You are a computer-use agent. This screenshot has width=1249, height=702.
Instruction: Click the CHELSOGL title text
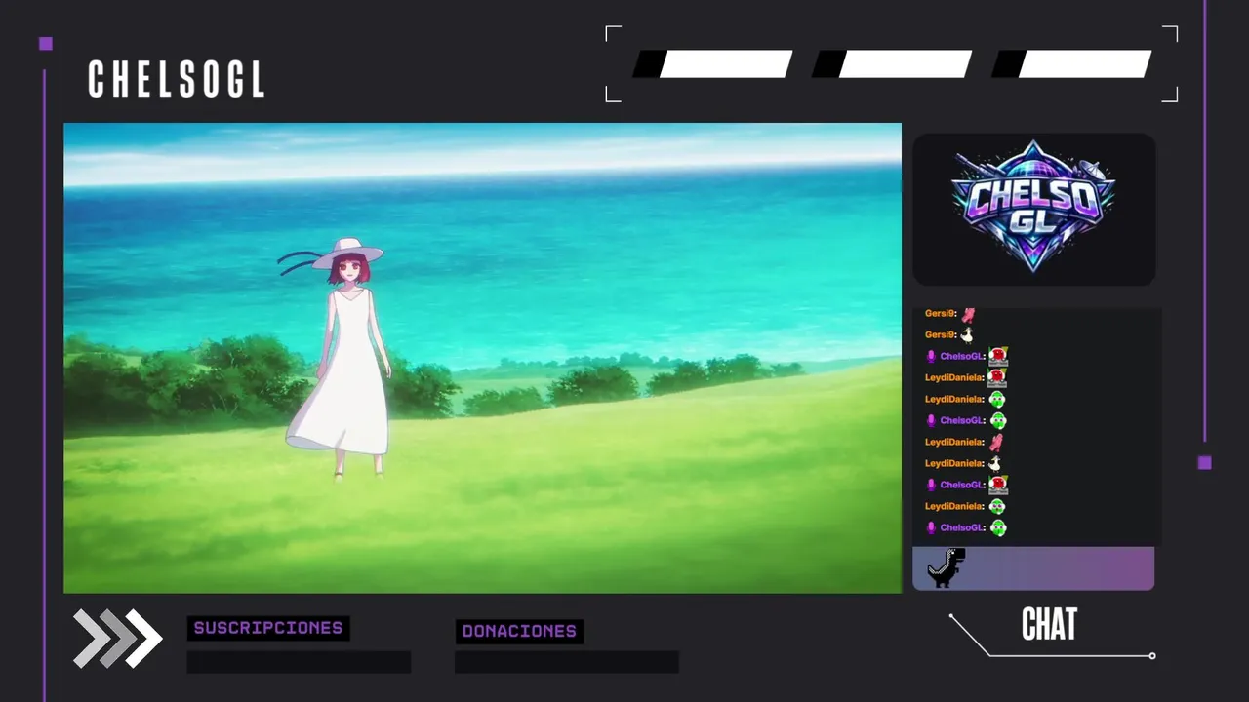(x=177, y=80)
